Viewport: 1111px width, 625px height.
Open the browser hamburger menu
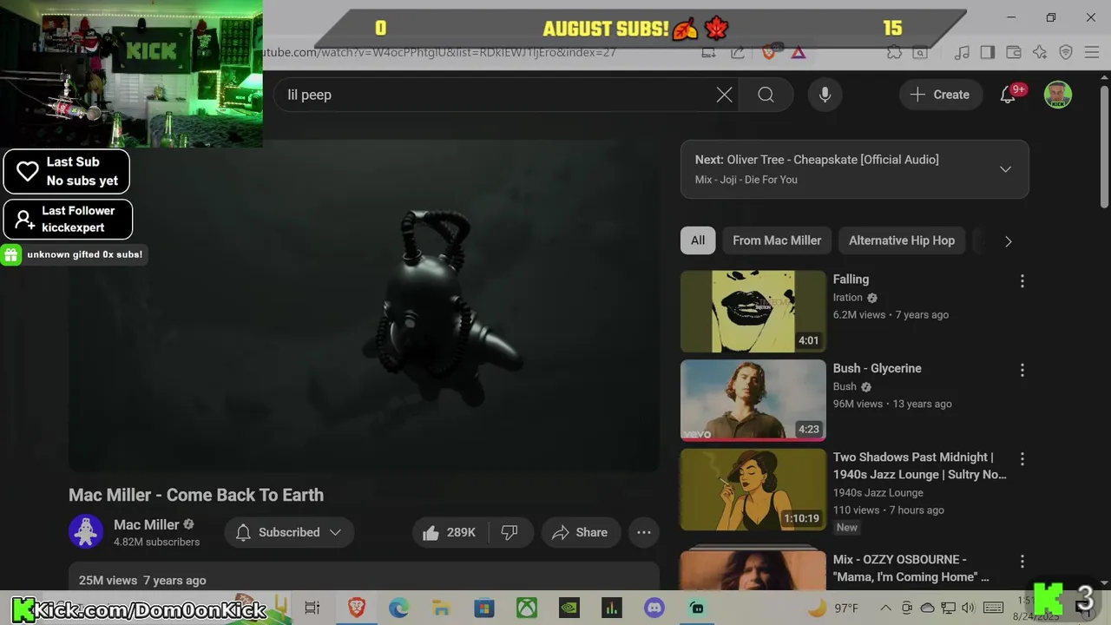pos(1091,52)
